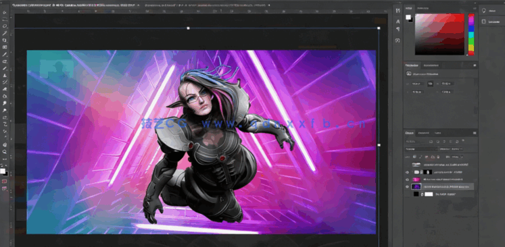This screenshot has height=247, width=505.
Task: Select the Frame tool
Action: (5, 47)
